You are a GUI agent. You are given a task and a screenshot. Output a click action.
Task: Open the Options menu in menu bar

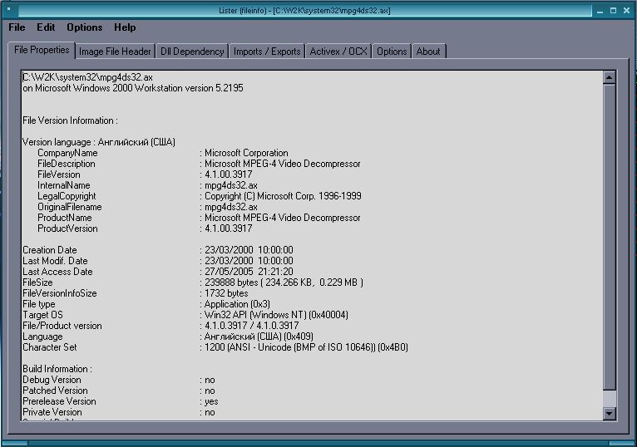click(x=84, y=27)
